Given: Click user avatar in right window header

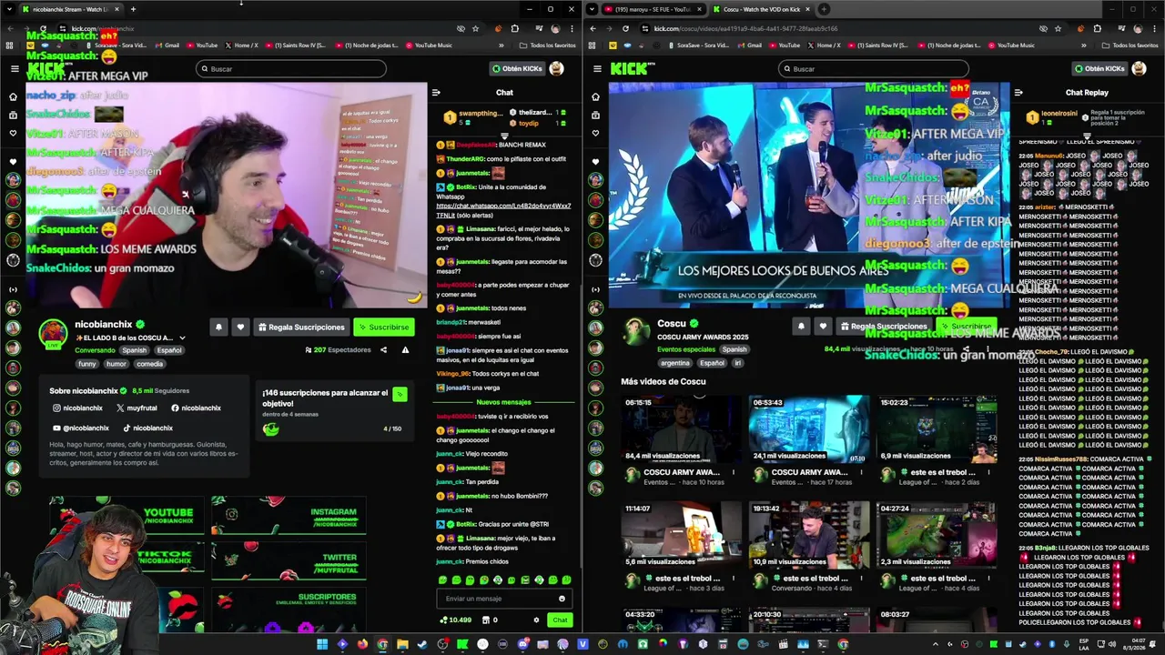Looking at the screenshot, I should (x=1139, y=68).
